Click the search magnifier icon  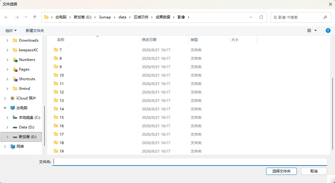[325, 17]
